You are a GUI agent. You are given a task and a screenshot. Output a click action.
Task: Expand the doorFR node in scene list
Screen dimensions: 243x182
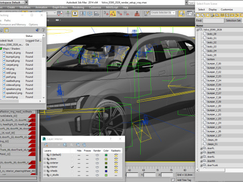pos(201,153)
